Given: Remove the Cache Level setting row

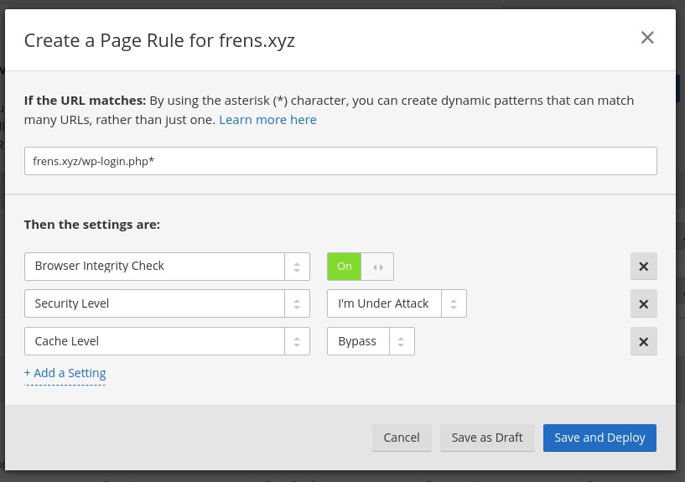Looking at the screenshot, I should click(644, 341).
